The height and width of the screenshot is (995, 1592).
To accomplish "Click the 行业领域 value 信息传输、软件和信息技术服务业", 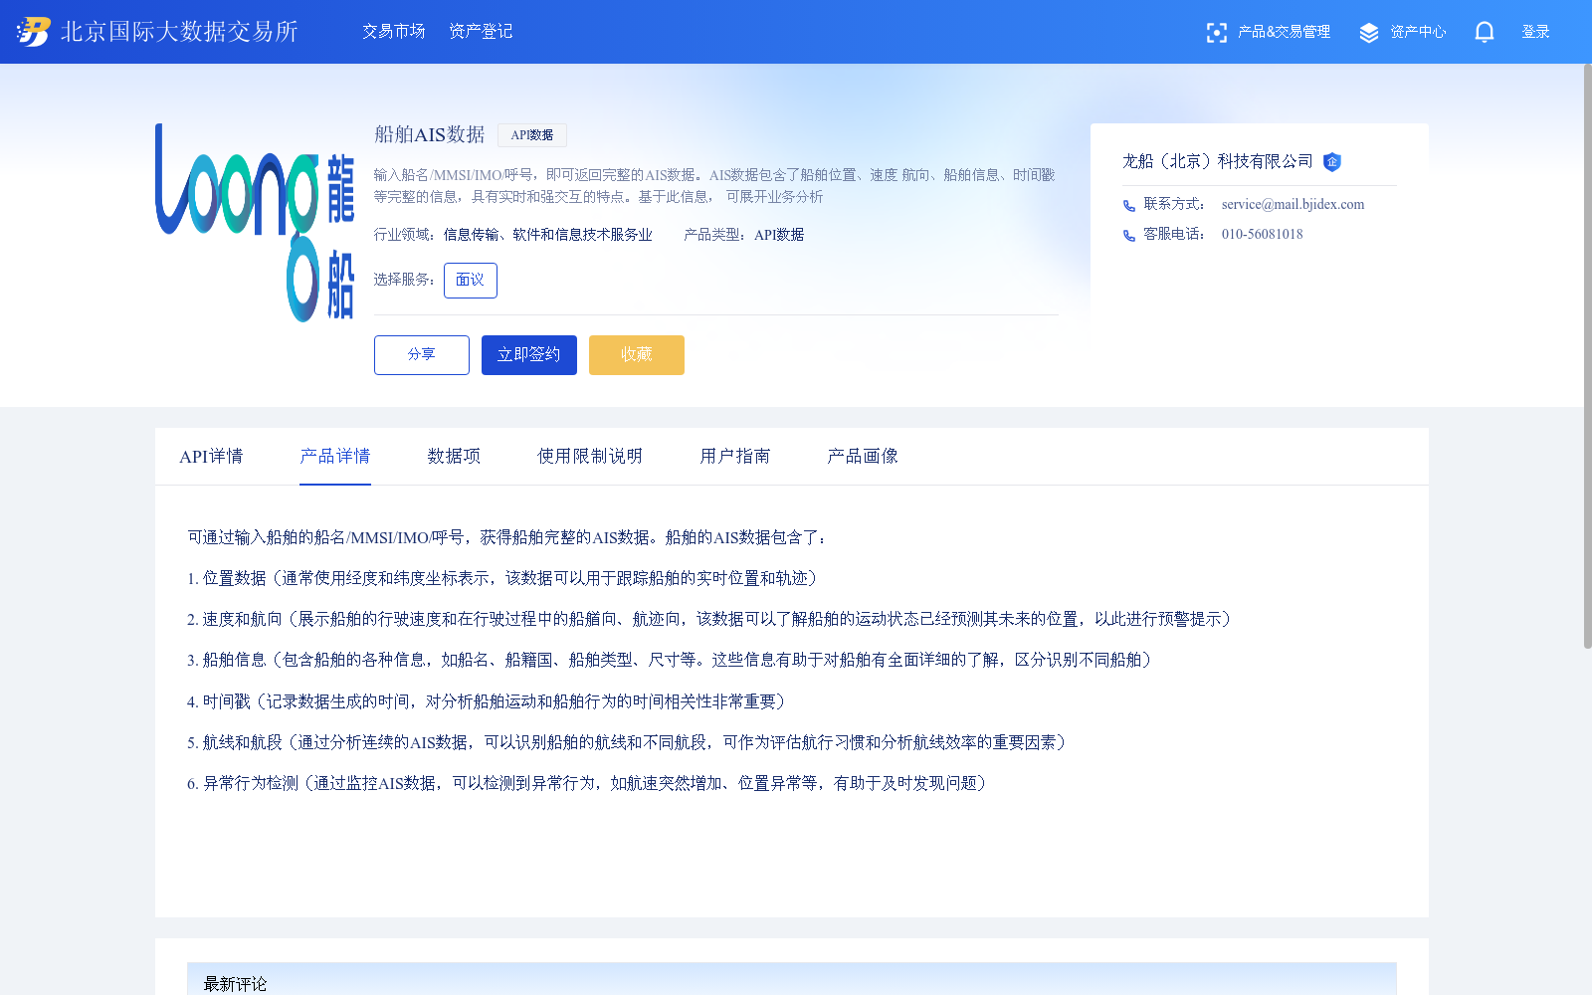I will tap(548, 235).
